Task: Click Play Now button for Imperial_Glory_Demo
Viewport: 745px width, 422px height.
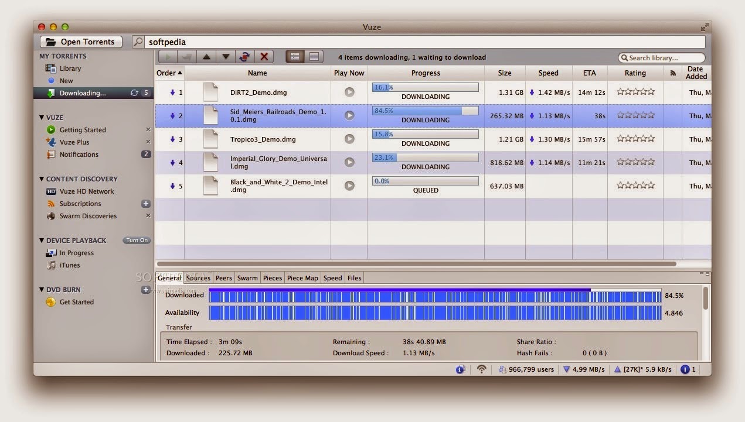Action: 349,162
